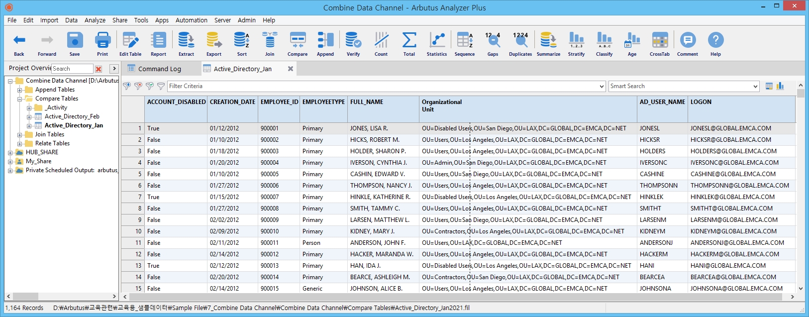This screenshot has height=317, width=809.
Task: Click the LOGON column header
Action: coord(742,109)
